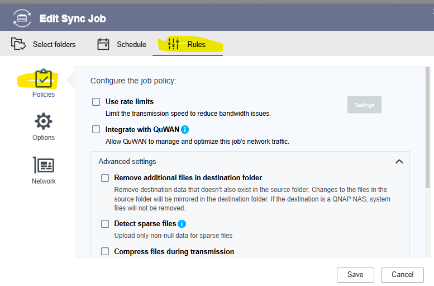
Task: Enable the Detect sparse files checkbox
Action: tap(105, 224)
